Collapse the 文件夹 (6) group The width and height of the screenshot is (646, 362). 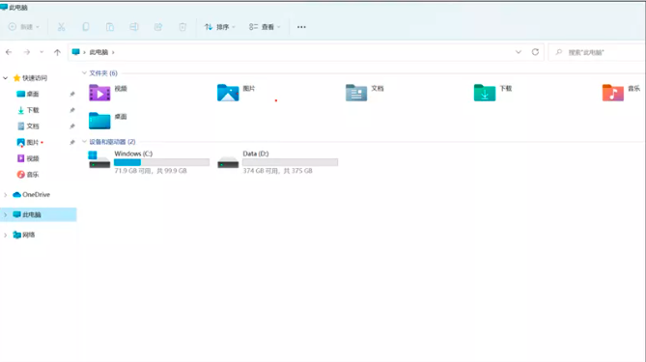point(84,73)
